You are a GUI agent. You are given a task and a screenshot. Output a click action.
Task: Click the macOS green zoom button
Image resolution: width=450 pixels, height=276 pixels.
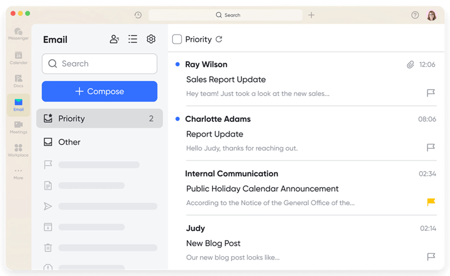[x=28, y=13]
